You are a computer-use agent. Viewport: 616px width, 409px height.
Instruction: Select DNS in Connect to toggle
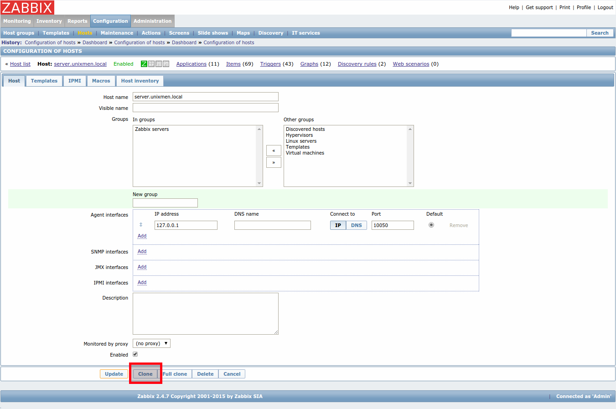point(357,225)
